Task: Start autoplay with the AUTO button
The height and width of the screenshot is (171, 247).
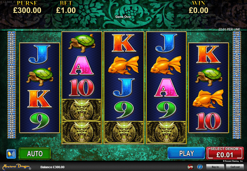Action: click(35, 153)
